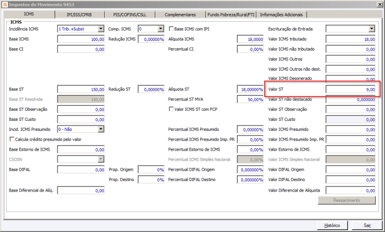This screenshot has height=232, width=385.
Task: Edit Valor ICMS Outros não dest. field
Action: (350, 69)
